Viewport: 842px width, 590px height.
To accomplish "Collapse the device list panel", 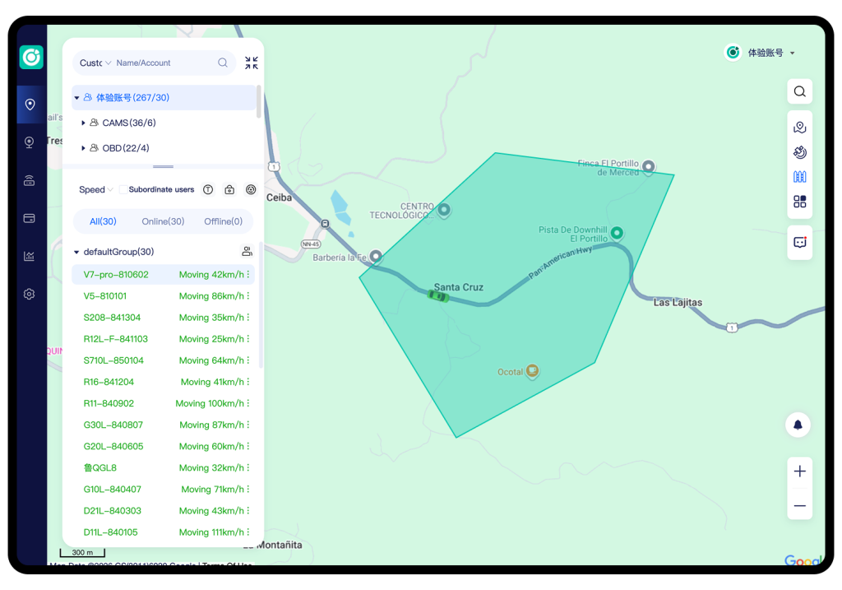I will pyautogui.click(x=252, y=63).
